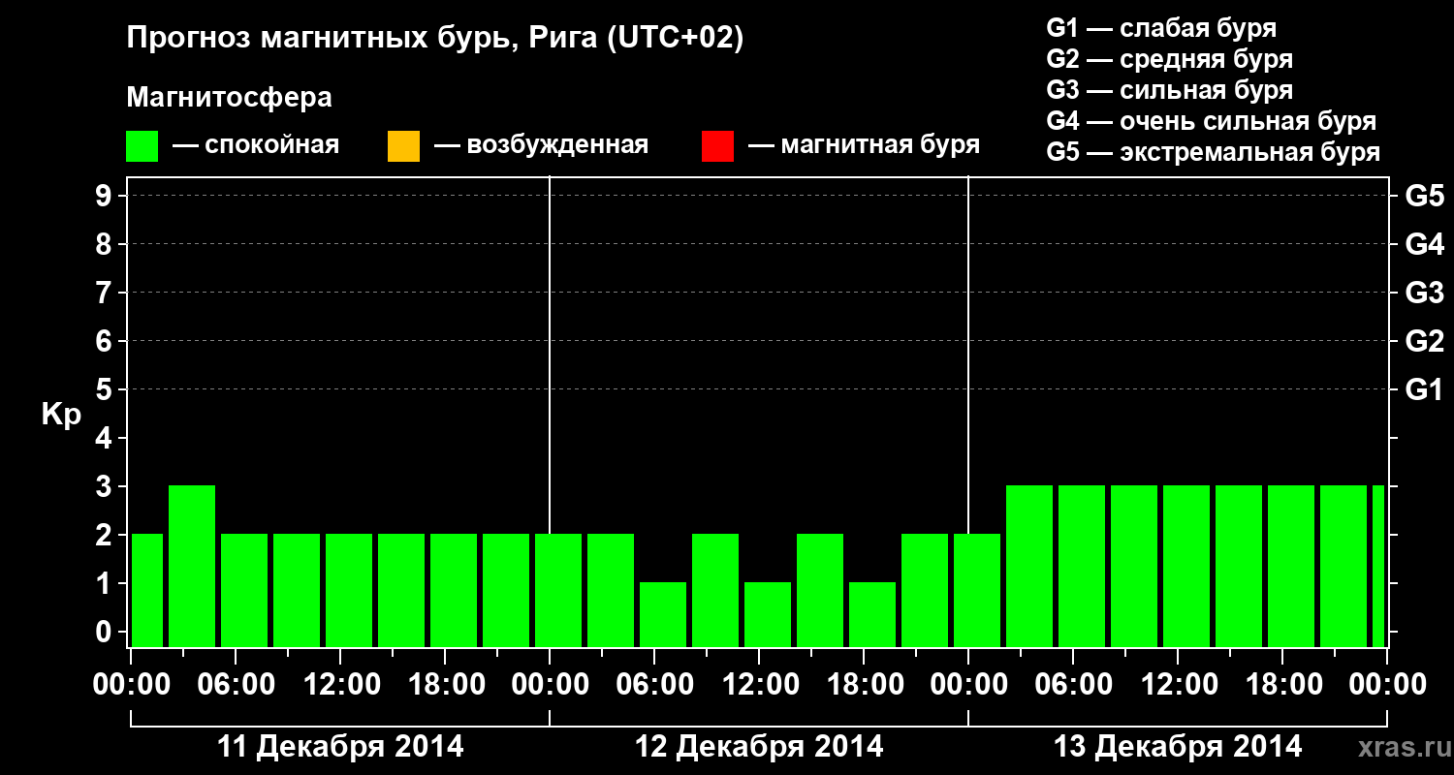This screenshot has width=1454, height=775.
Task: Click the '11 Декабря 2014' date label
Action: point(340,747)
